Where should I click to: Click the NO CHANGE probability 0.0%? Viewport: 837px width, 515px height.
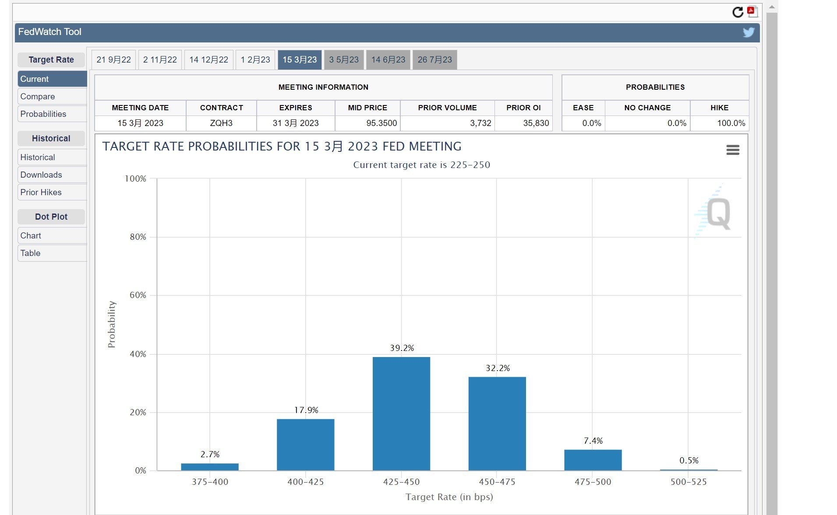pyautogui.click(x=677, y=123)
